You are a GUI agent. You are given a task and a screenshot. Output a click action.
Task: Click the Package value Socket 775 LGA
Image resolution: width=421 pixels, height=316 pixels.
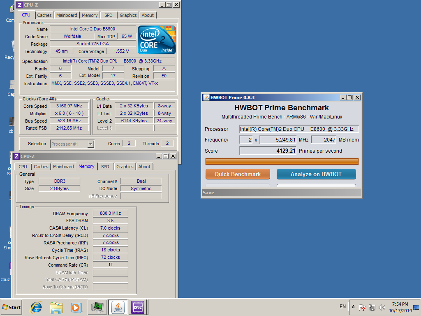(x=93, y=44)
